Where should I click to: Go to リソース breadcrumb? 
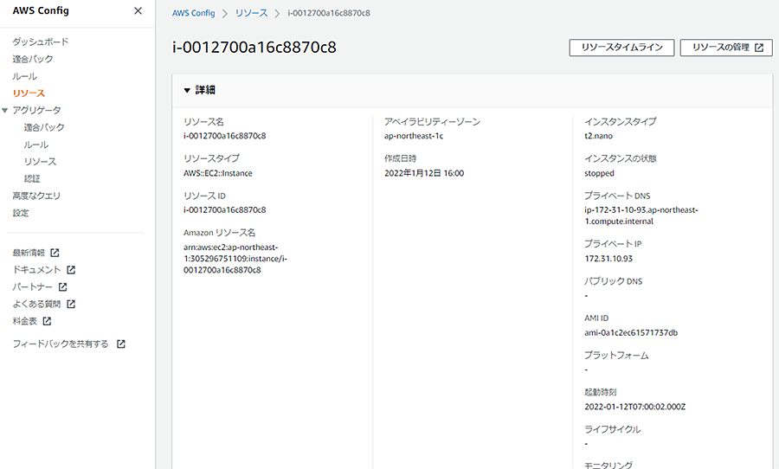pos(251,14)
